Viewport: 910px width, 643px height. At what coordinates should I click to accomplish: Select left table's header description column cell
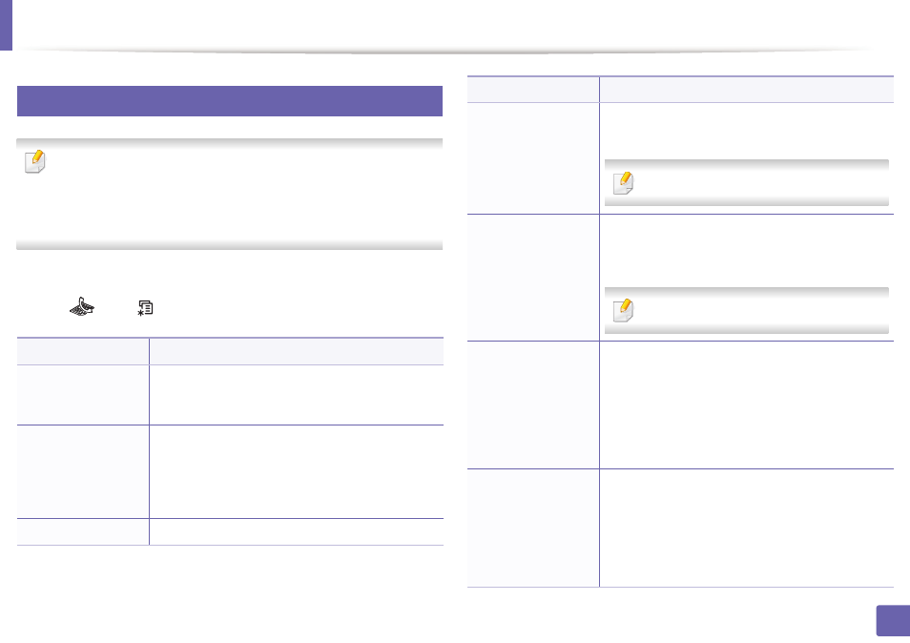tap(297, 351)
